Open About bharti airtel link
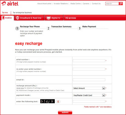 pyautogui.click(x=44, y=4)
